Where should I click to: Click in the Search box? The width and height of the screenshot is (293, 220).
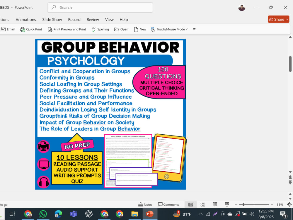pyautogui.click(x=100, y=8)
